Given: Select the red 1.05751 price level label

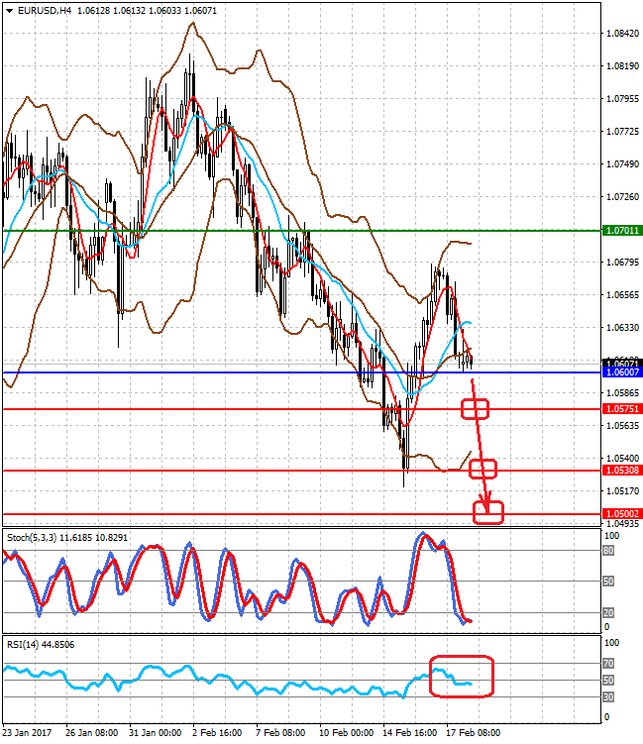Looking at the screenshot, I should (x=622, y=409).
